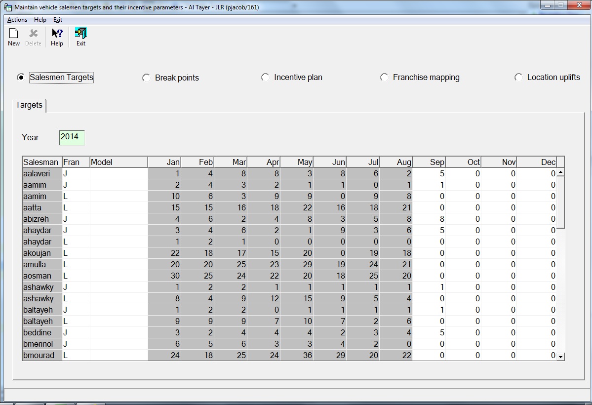Open the Help menu in menu bar
The width and height of the screenshot is (592, 405).
pos(40,20)
